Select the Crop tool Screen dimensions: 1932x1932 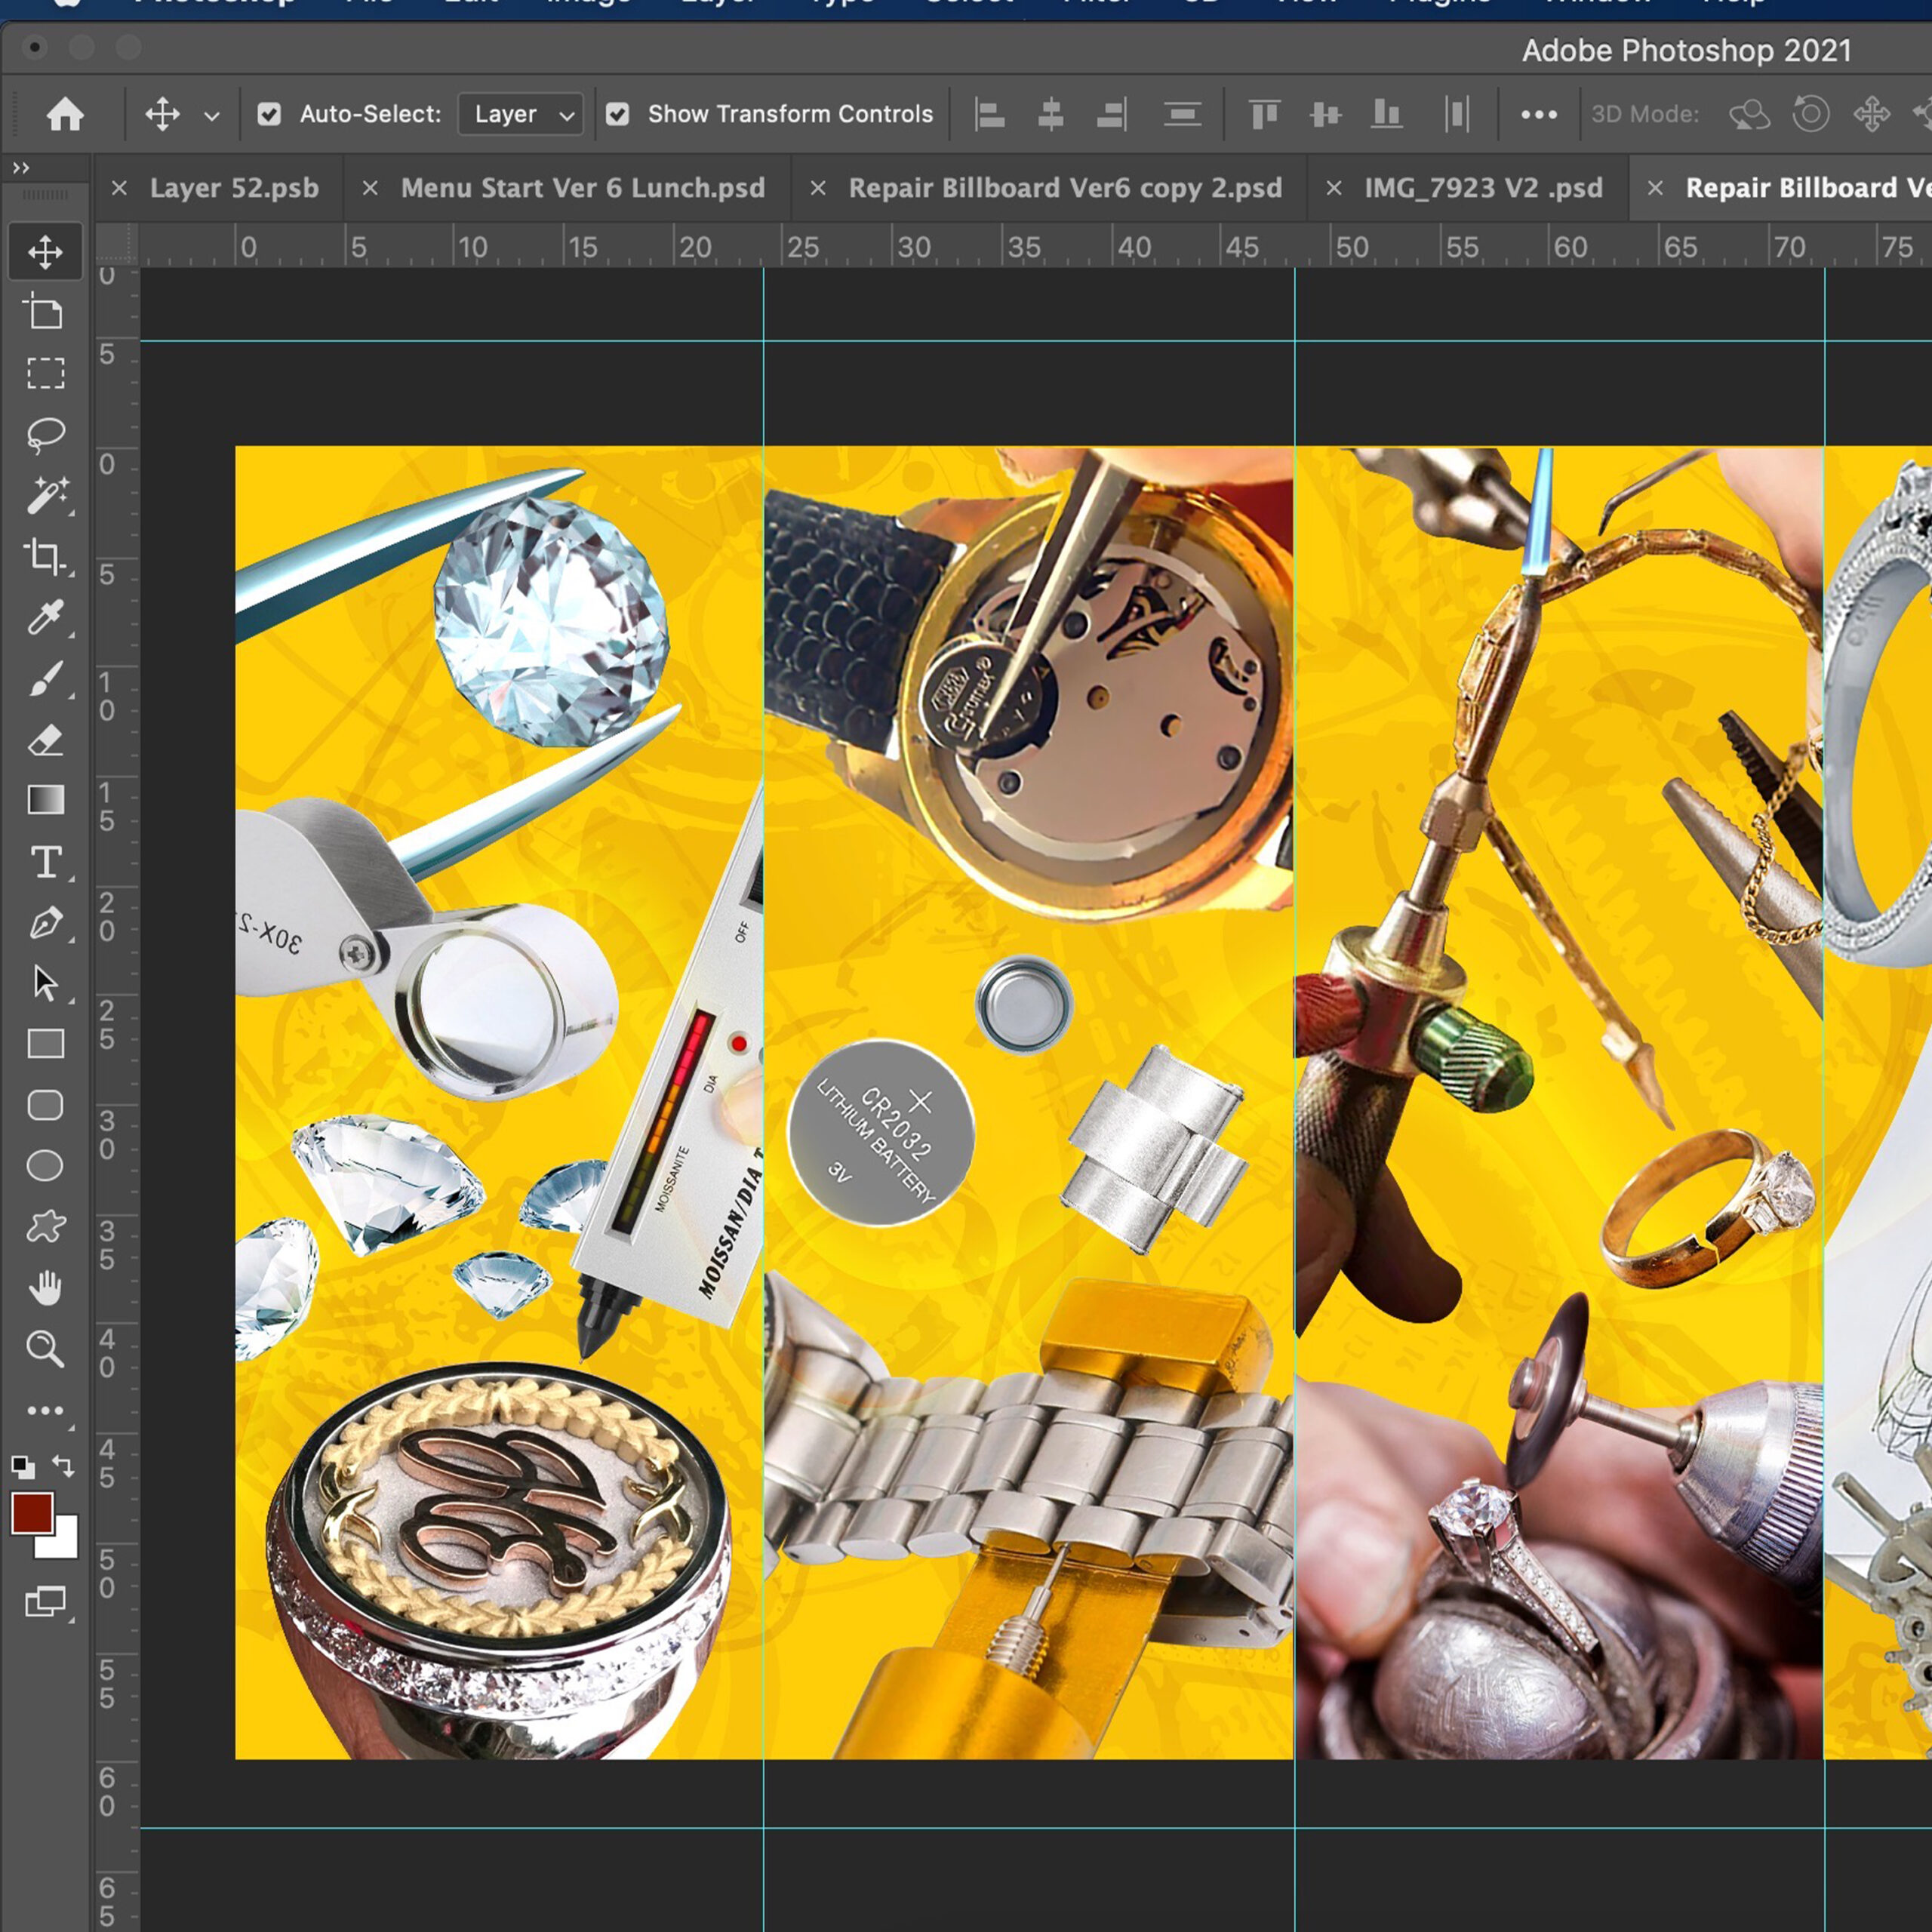pyautogui.click(x=45, y=556)
